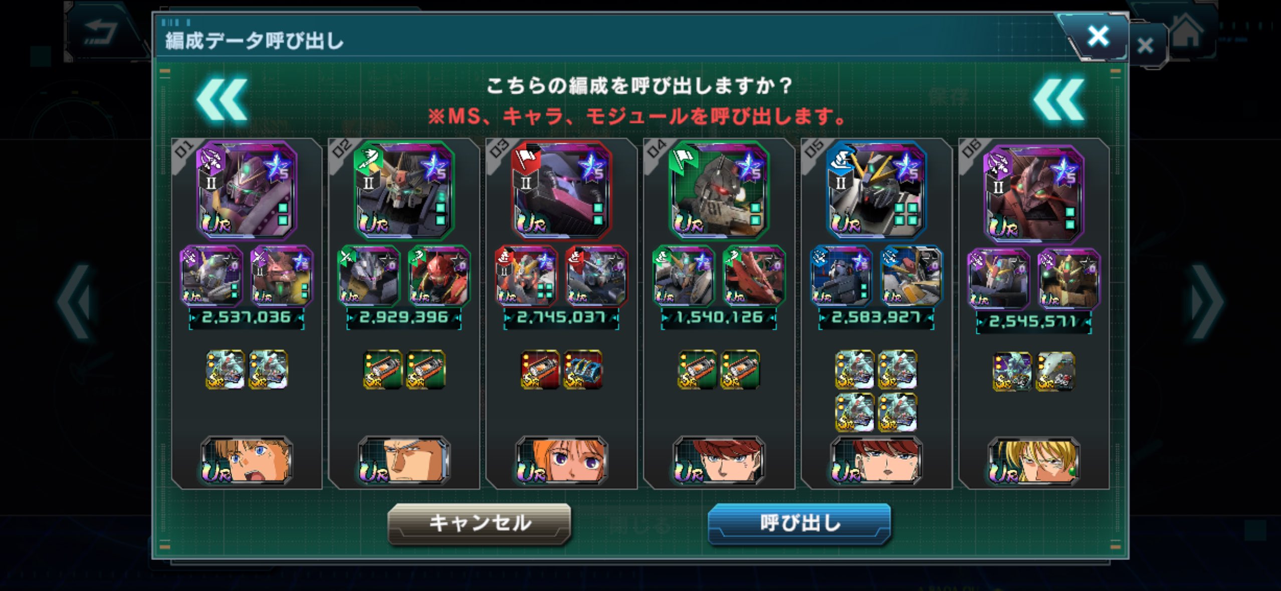1281x591 pixels.
Task: Click the left double-chevron arrow in dialog
Action: pyautogui.click(x=222, y=99)
